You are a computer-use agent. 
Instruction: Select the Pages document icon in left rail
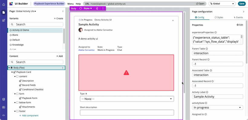4,12
